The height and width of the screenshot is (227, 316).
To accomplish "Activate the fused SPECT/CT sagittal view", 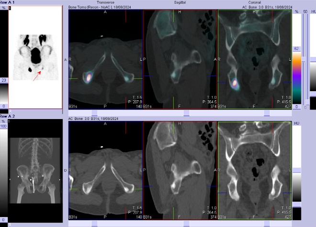I will (180, 59).
